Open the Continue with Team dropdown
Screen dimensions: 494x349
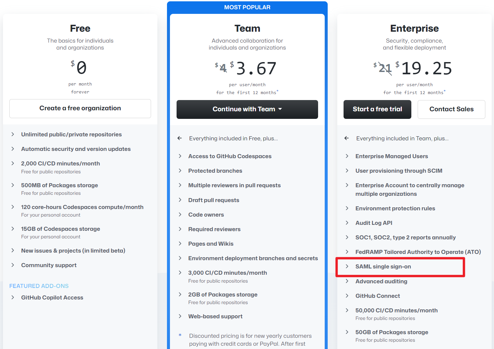pos(247,109)
